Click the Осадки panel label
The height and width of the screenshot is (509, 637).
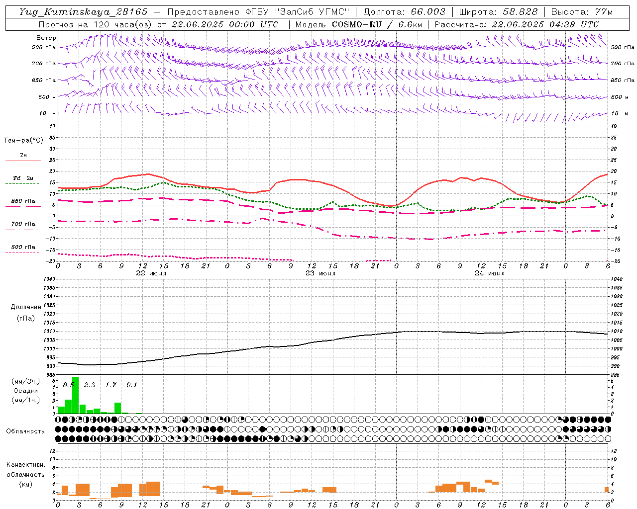(25, 391)
